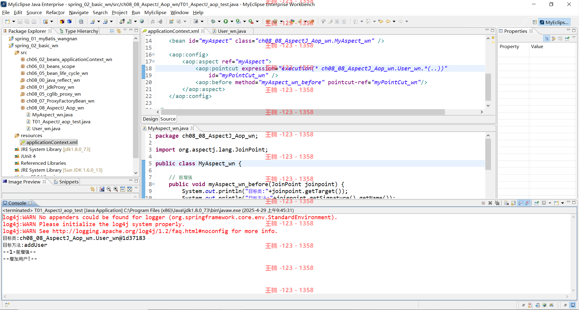Click MyAspect editor vertical scrollbar thumb
This screenshot has height=310, width=579.
tap(488, 154)
